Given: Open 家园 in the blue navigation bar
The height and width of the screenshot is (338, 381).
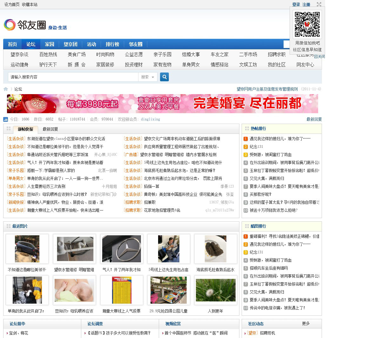Looking at the screenshot, I should (x=50, y=44).
